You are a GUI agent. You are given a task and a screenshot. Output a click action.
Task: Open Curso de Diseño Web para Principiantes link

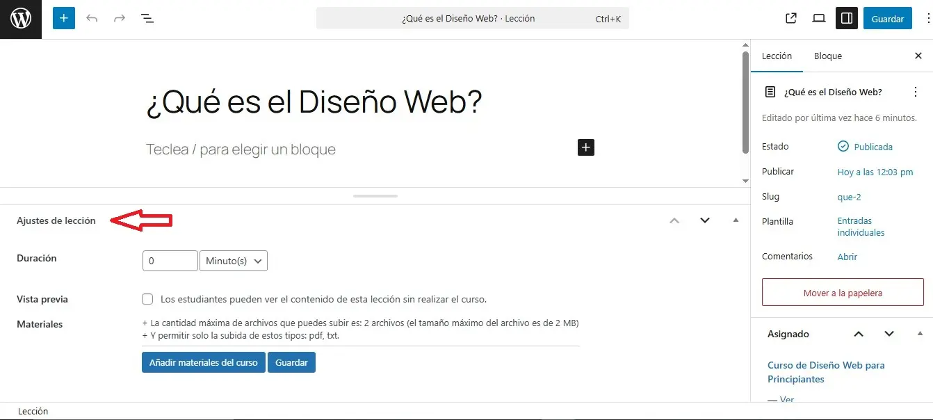(x=826, y=372)
